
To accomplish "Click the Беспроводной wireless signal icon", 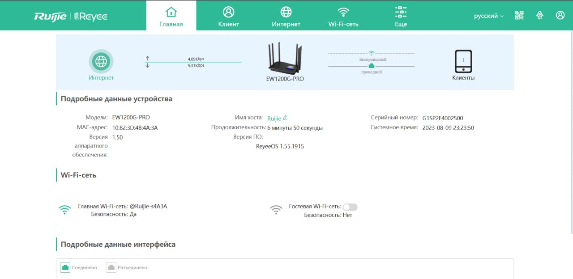I will pos(371,53).
